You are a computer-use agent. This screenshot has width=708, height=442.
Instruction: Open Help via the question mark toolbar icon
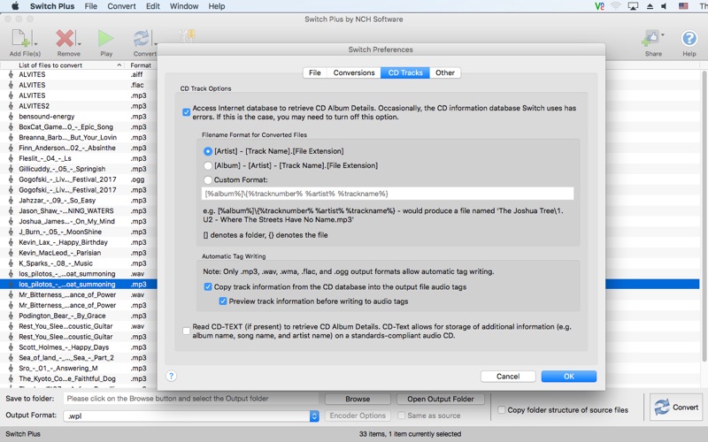[689, 38]
